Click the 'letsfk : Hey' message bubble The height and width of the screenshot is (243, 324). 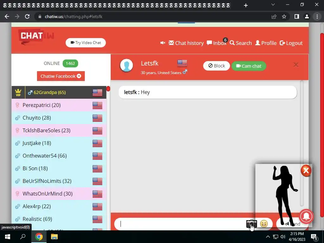(x=208, y=92)
